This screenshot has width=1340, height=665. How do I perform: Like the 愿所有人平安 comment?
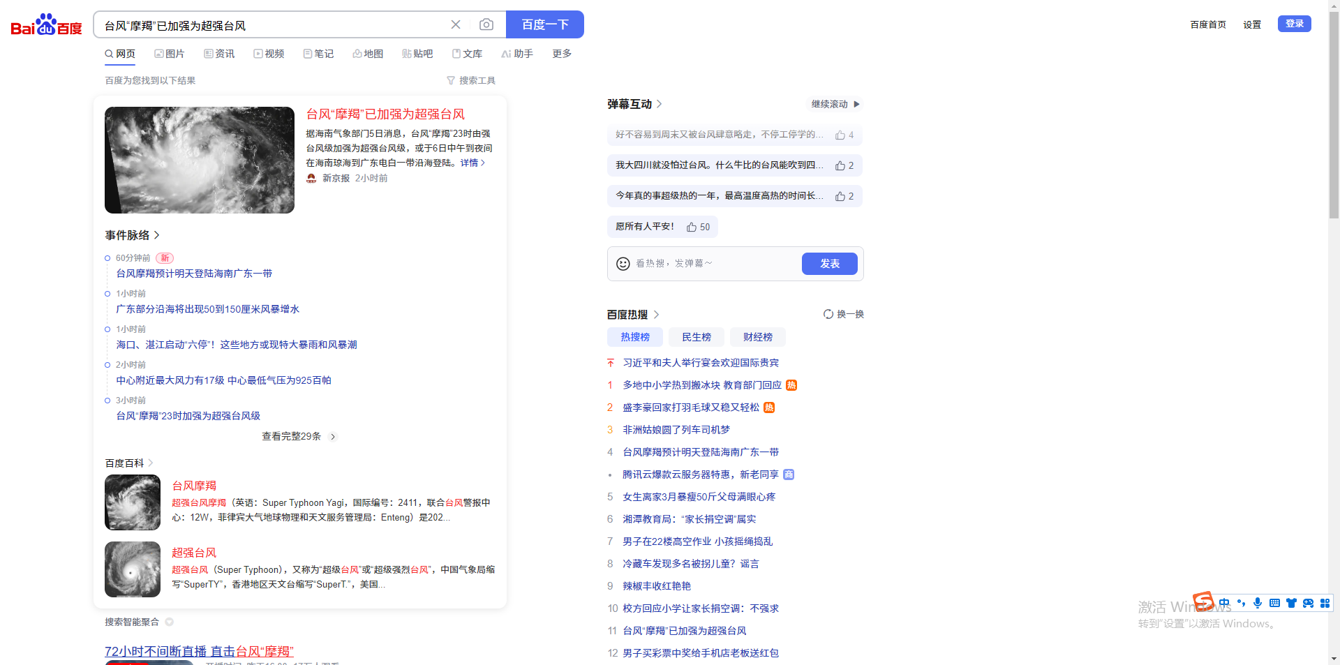point(691,227)
